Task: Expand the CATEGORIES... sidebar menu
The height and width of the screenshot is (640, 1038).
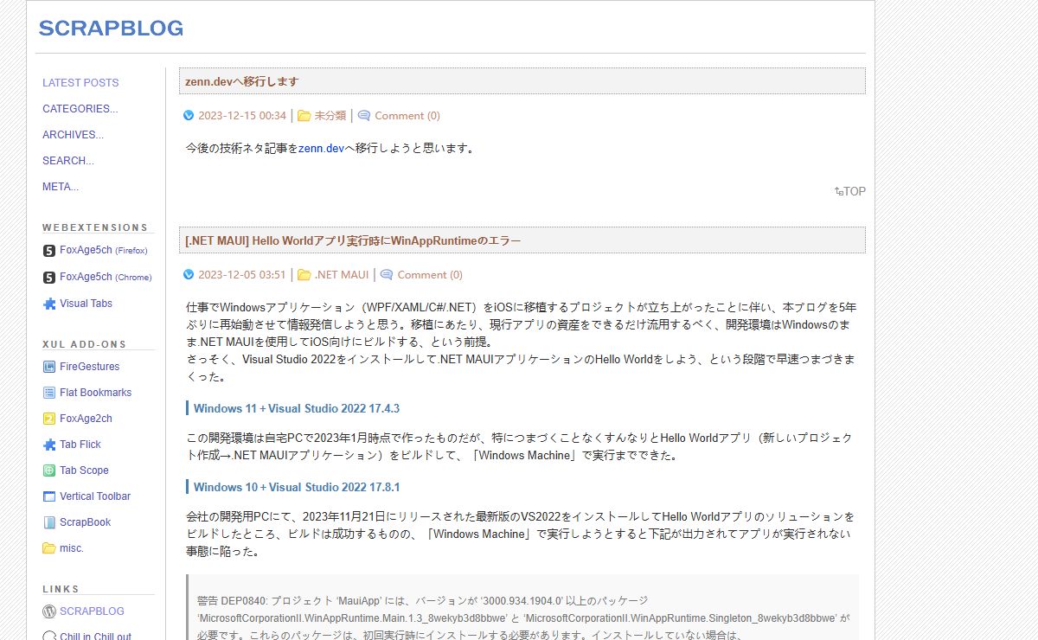Action: click(x=80, y=109)
